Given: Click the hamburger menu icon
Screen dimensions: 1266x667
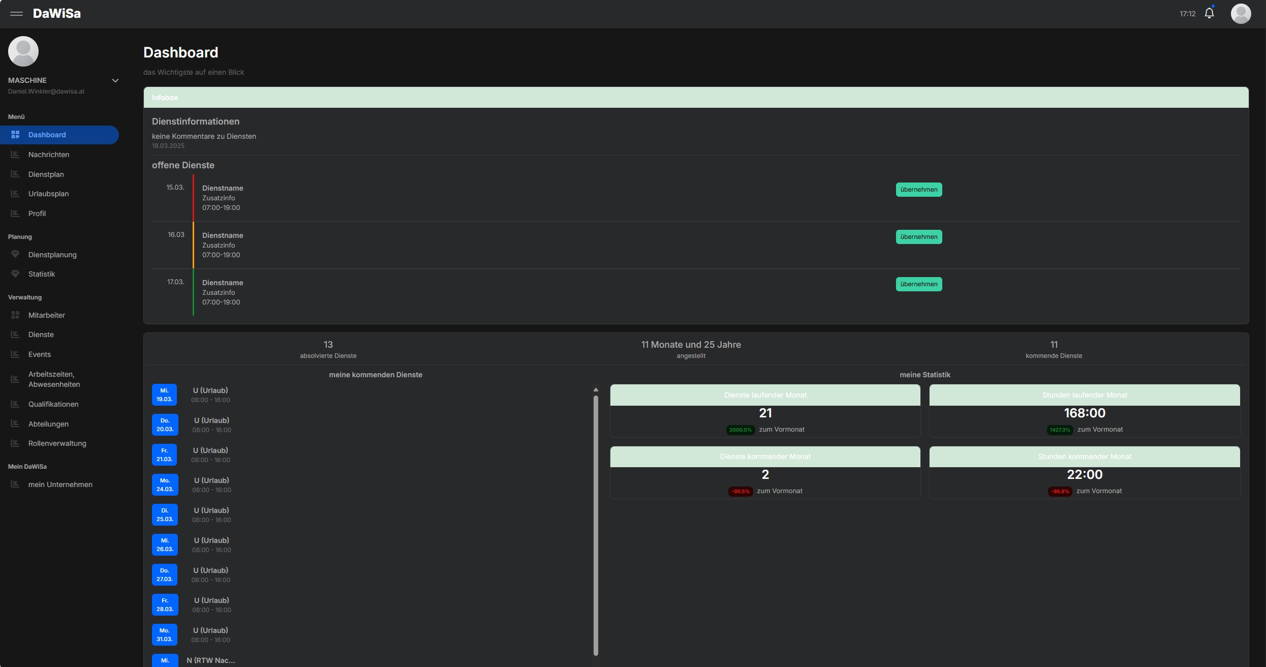Looking at the screenshot, I should click(16, 14).
